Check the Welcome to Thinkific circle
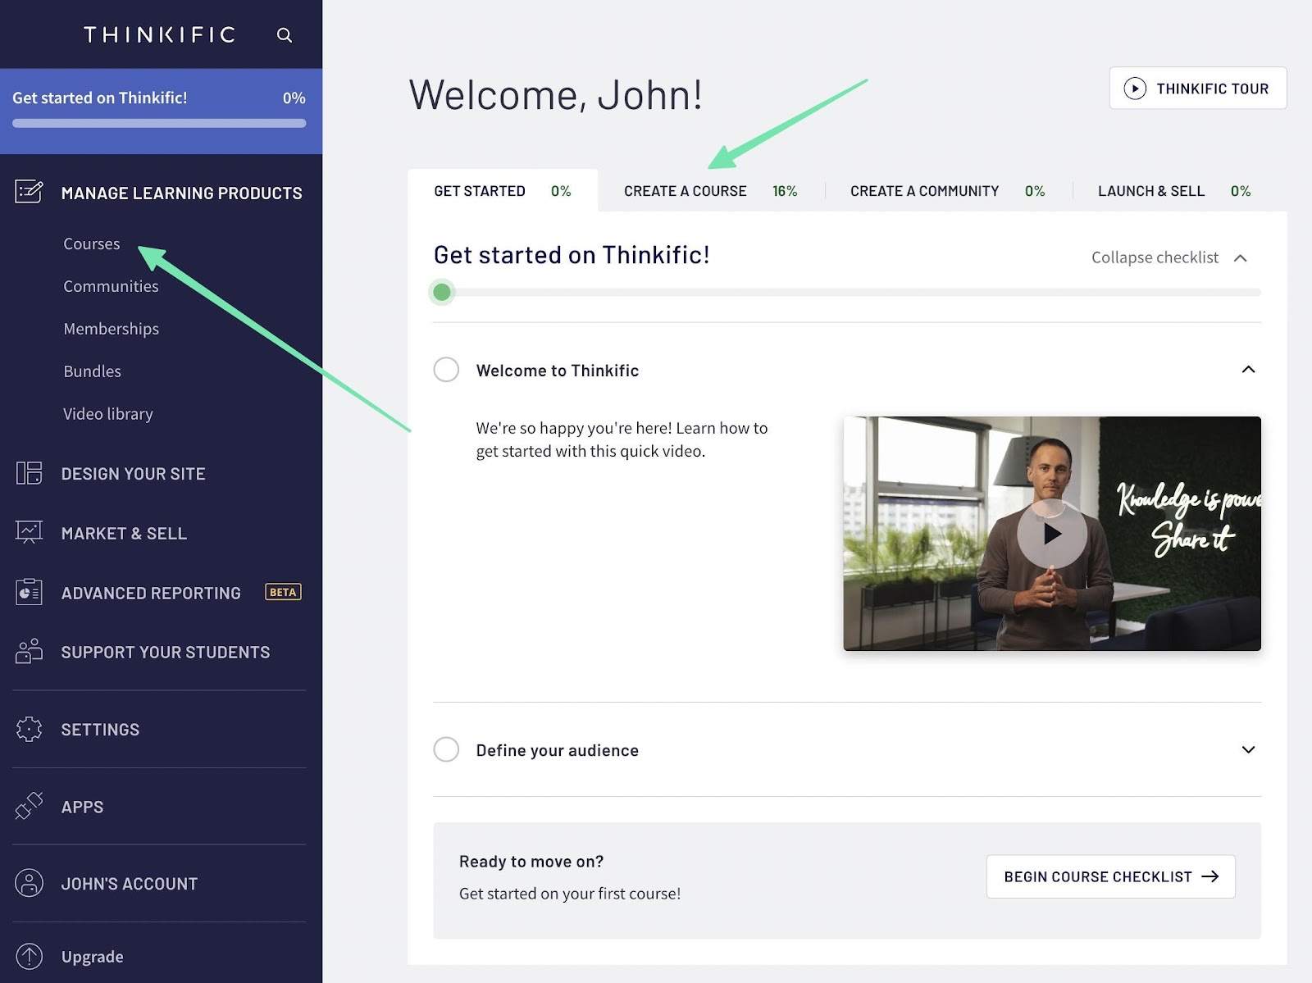This screenshot has width=1312, height=983. point(446,370)
